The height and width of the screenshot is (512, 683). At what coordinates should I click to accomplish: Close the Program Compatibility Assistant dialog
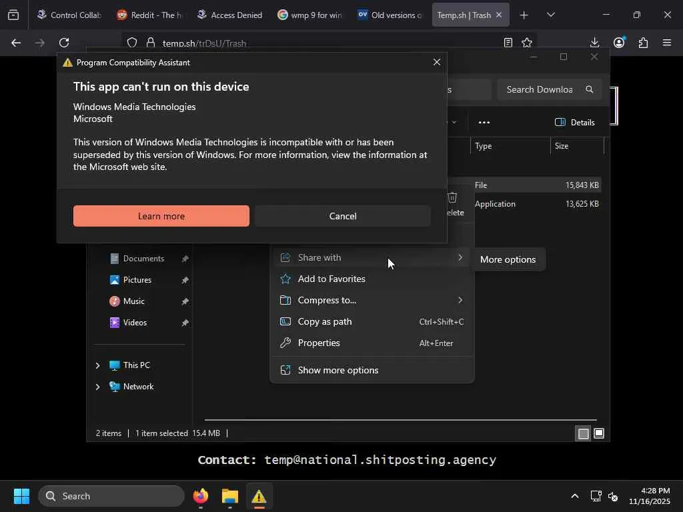click(436, 62)
